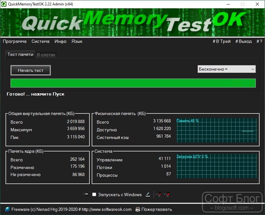265x215 pixels.
Task: Open the Бесконечно test count dropdown
Action: coord(226,69)
